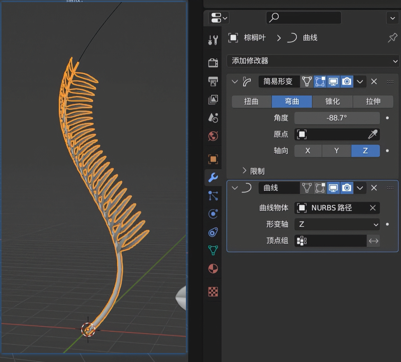The width and height of the screenshot is (401, 362).
Task: Open the World properties tab
Action: 213,136
